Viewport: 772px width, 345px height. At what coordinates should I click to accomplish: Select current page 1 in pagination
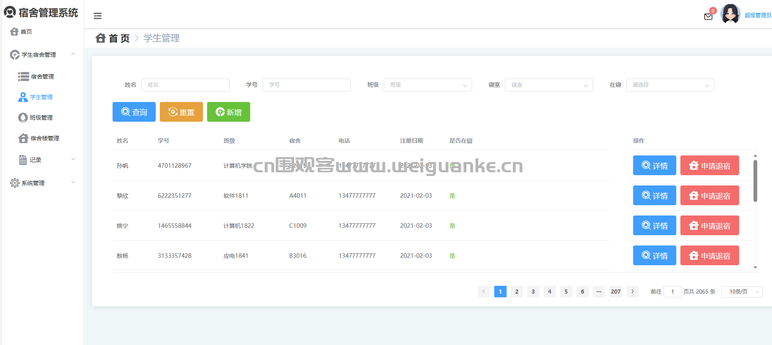click(500, 292)
